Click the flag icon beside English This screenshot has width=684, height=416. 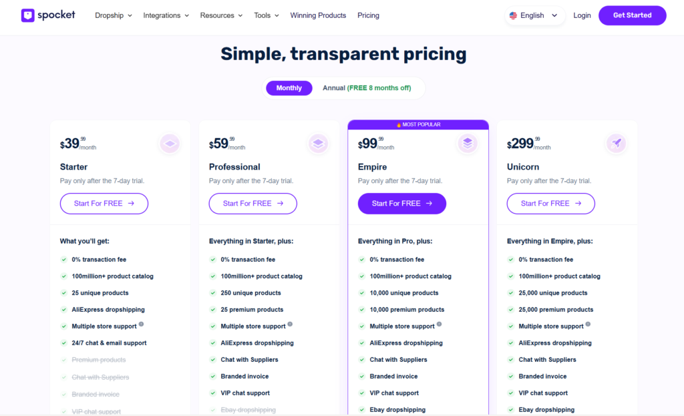pos(514,15)
